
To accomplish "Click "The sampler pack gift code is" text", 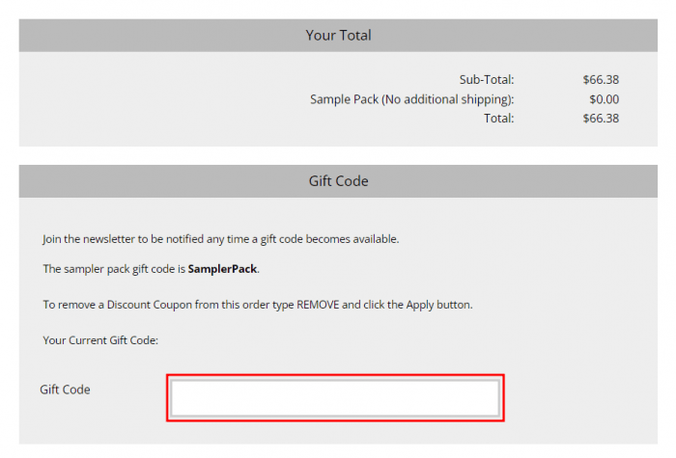I will click(114, 269).
